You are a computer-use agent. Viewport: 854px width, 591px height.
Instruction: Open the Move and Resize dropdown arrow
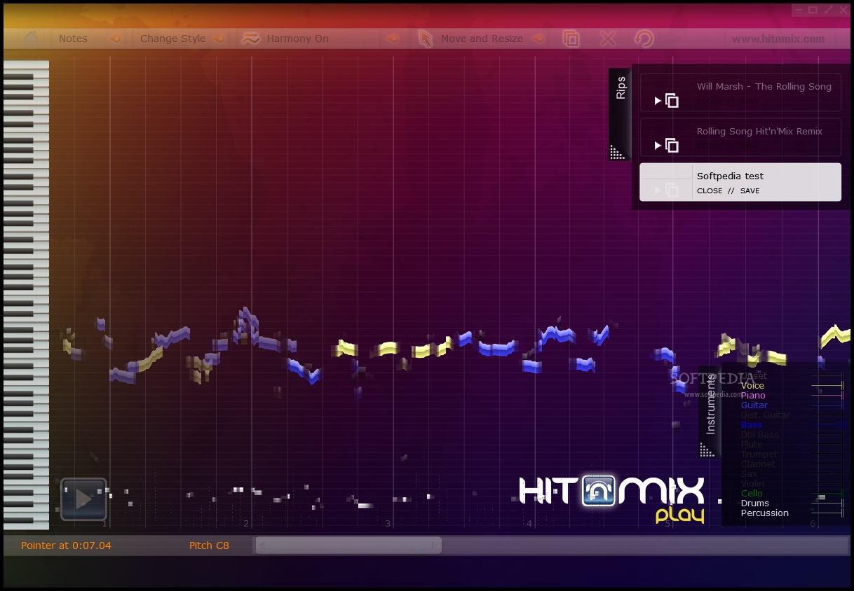tap(538, 39)
